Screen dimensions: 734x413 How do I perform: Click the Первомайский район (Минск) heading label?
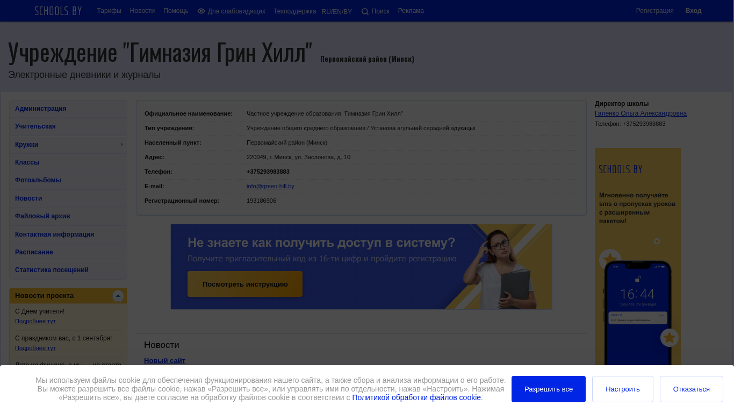point(367,59)
